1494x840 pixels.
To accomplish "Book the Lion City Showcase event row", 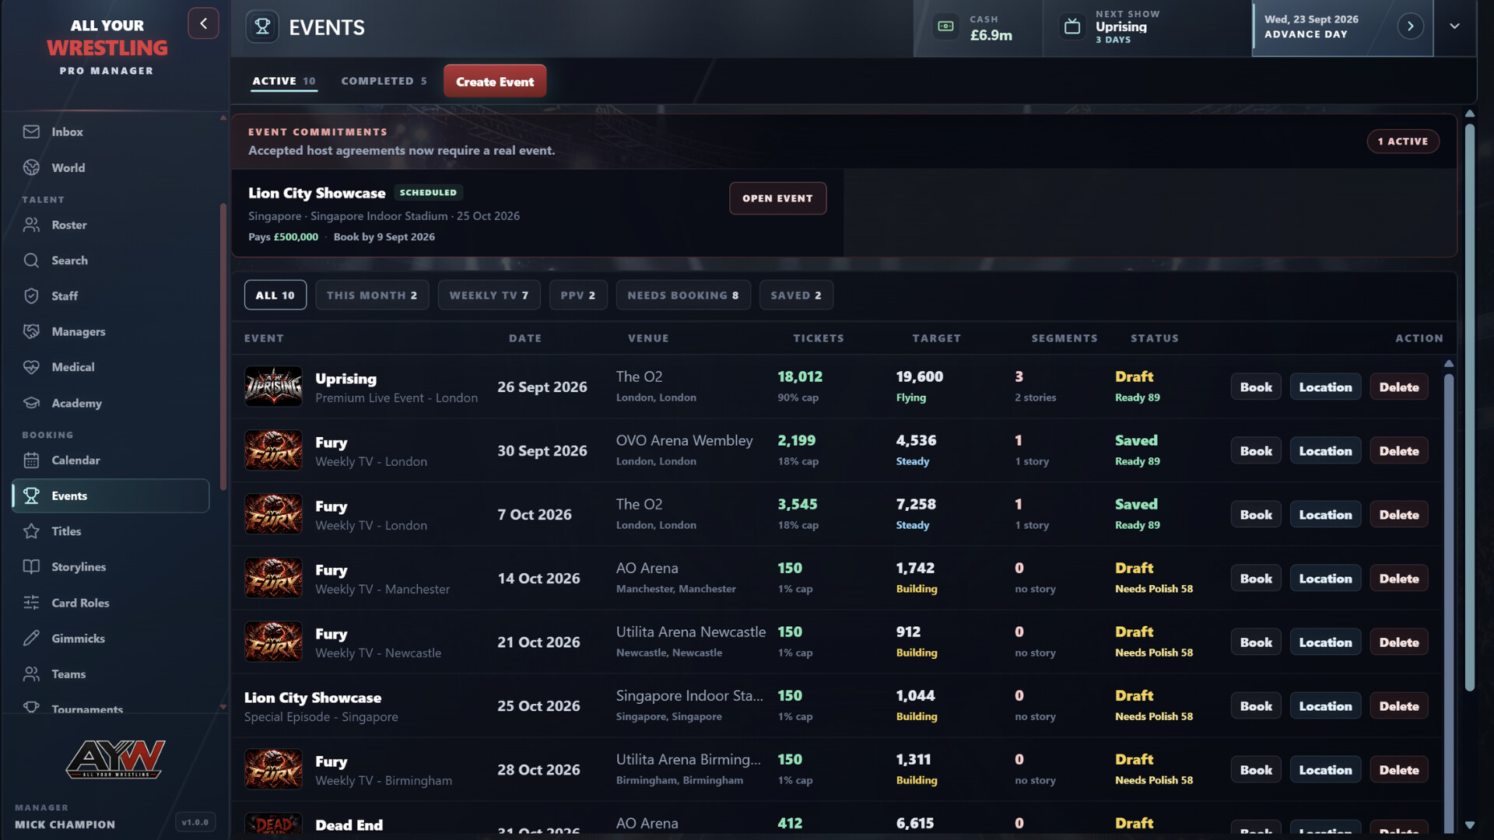I will (1256, 706).
